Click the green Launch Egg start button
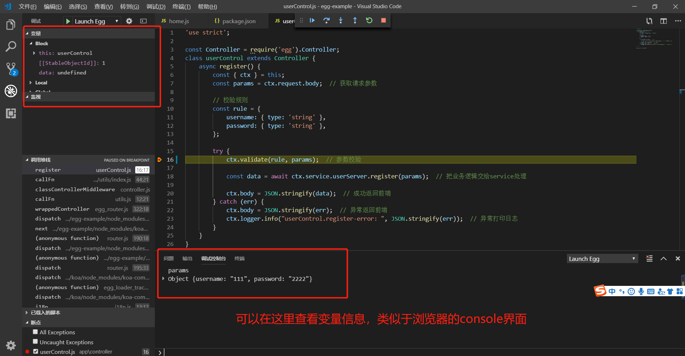 68,21
